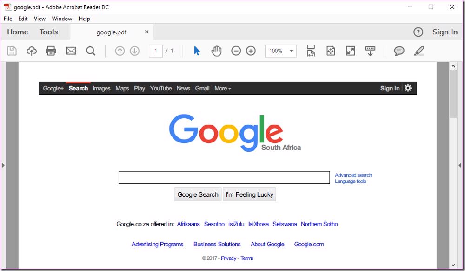Click the Google+ link
This screenshot has width=465, height=271.
coord(53,88)
